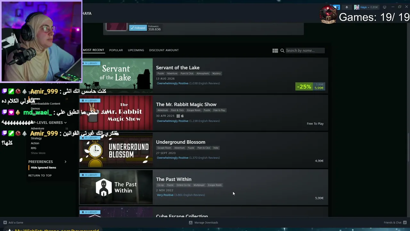Screen dimensions: 410x231
Task: Expand the Haya account dropdown
Action: [369, 7]
